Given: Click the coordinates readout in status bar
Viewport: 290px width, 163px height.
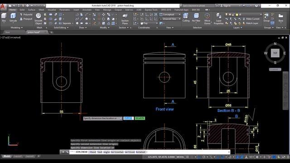Looking at the screenshot, I should point(161,157).
